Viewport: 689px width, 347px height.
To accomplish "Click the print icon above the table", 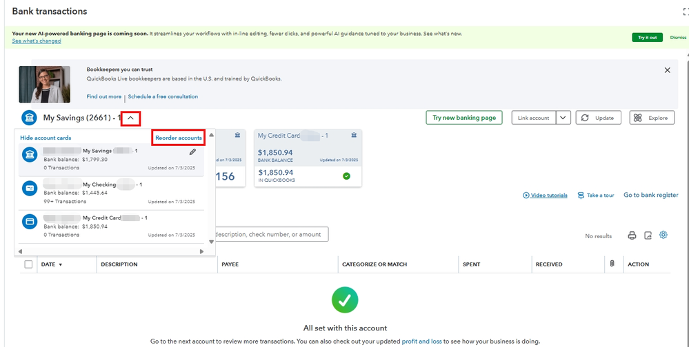I will pos(632,235).
